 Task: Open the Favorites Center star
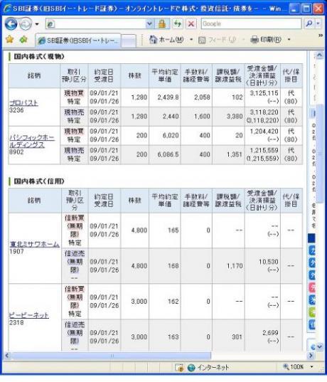9,39
